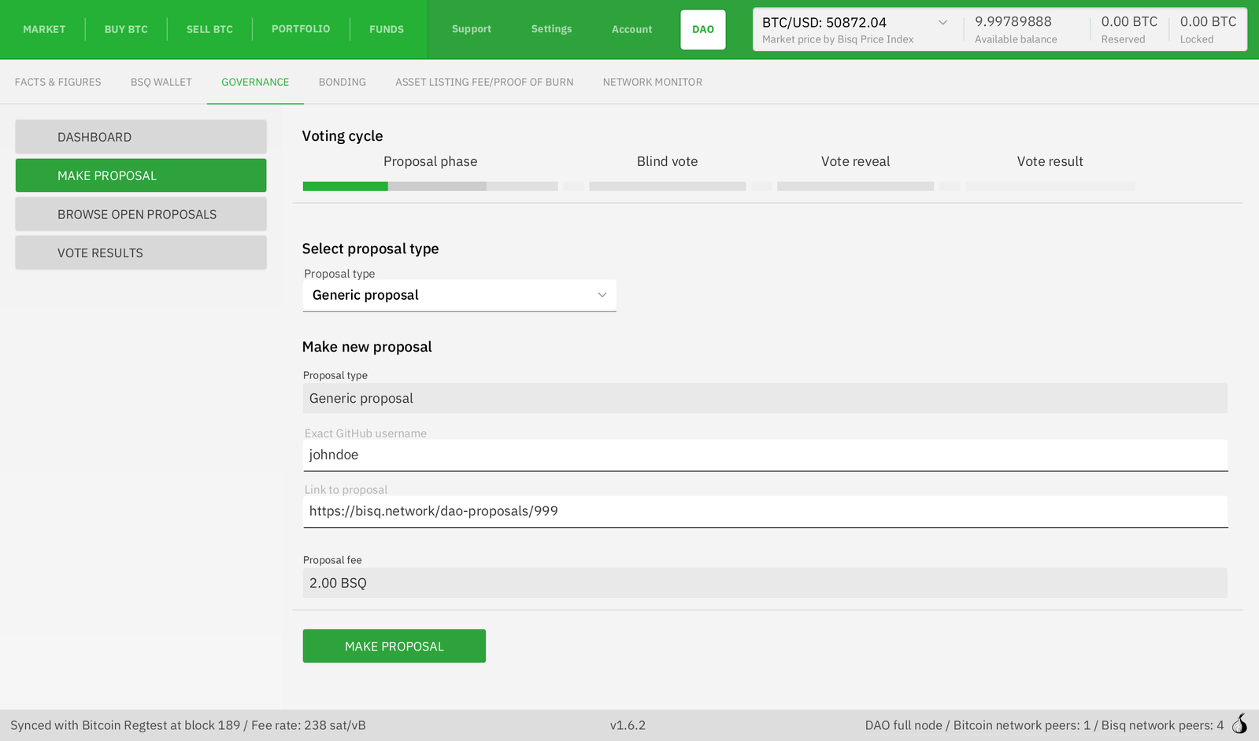The image size is (1259, 741).
Task: Click the Blind vote phase bar
Action: click(x=667, y=186)
